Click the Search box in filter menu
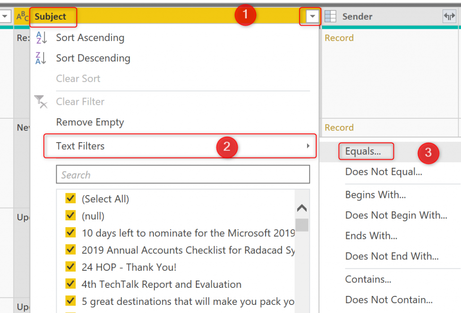The width and height of the screenshot is (461, 313). (x=183, y=174)
